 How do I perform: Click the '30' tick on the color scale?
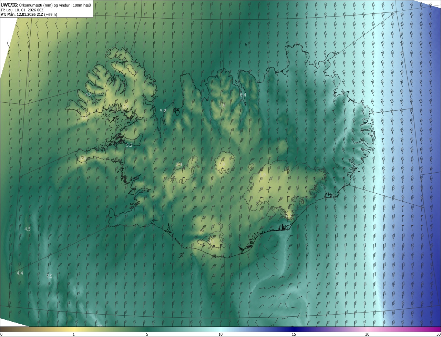tap(367, 334)
